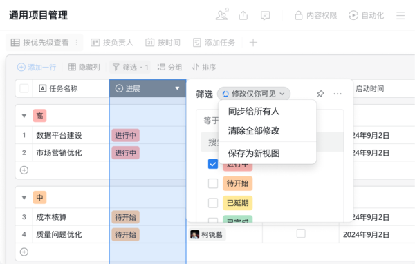Add a row under 高 group
Image resolution: width=415 pixels, height=264 pixels.
24,170
